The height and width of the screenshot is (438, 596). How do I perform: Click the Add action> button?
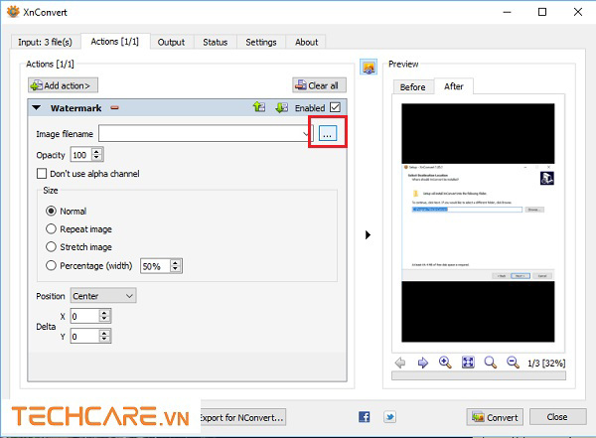coord(63,85)
